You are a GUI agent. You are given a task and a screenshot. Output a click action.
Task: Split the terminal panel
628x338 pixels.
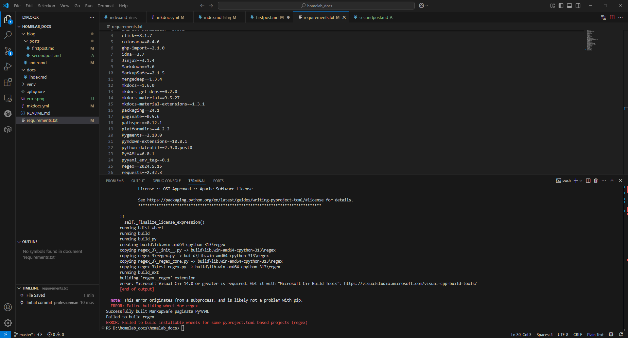click(588, 181)
